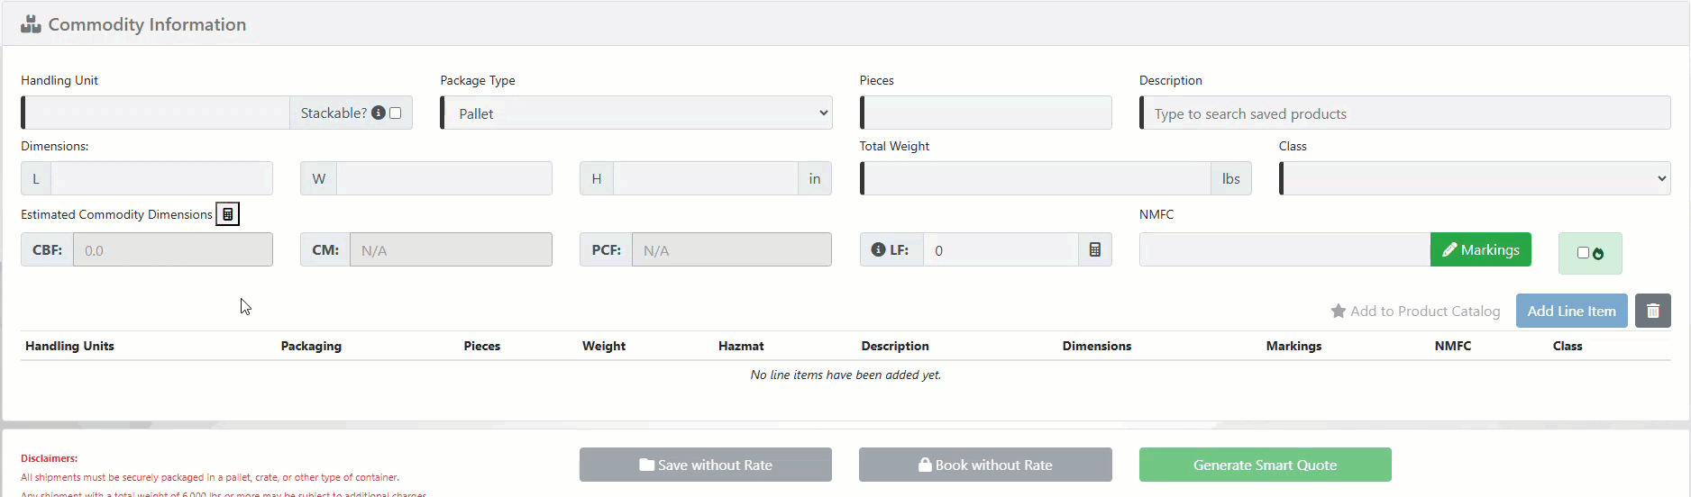
Task: Click the Total Weight input
Action: point(1037,178)
